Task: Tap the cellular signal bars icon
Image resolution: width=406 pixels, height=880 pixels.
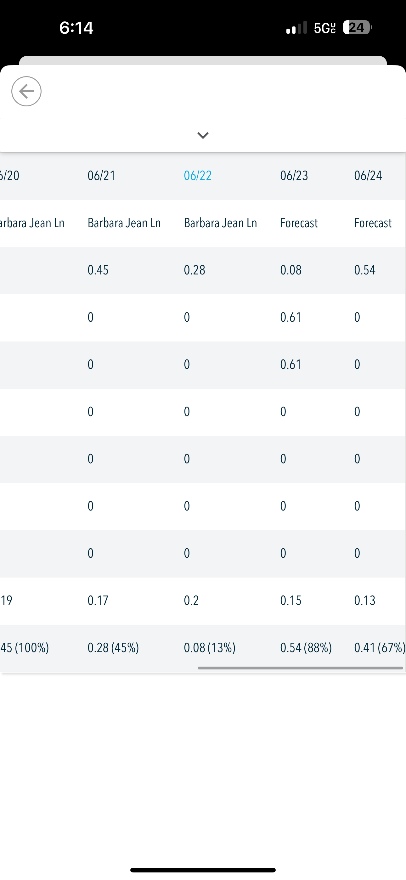Action: (x=296, y=27)
